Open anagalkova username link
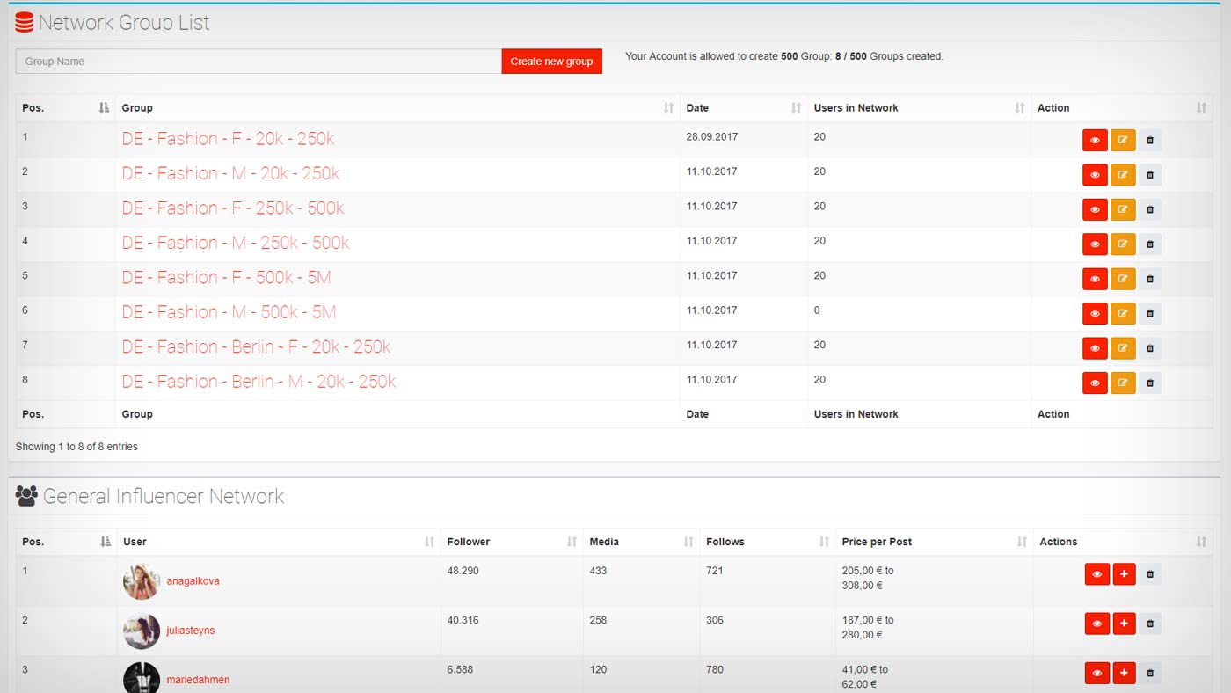Screen dimensions: 1231x693 tap(193, 581)
